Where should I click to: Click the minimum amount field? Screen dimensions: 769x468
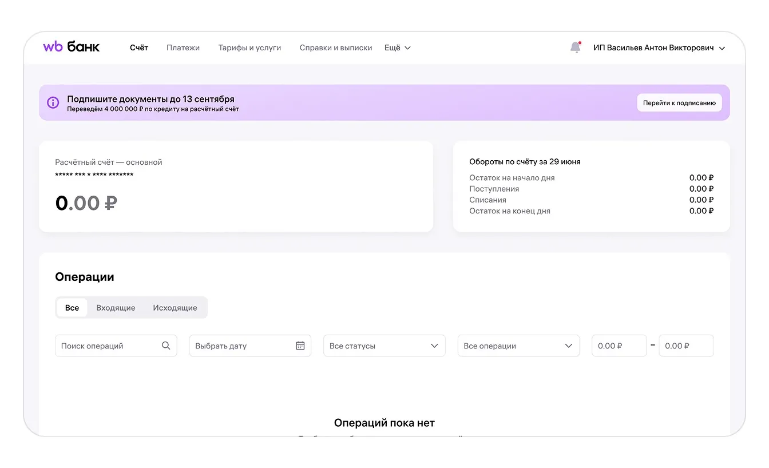click(x=619, y=346)
